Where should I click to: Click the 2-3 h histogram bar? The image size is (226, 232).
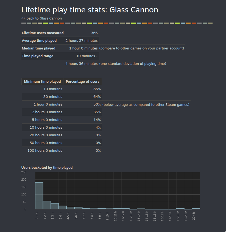pos(55,206)
